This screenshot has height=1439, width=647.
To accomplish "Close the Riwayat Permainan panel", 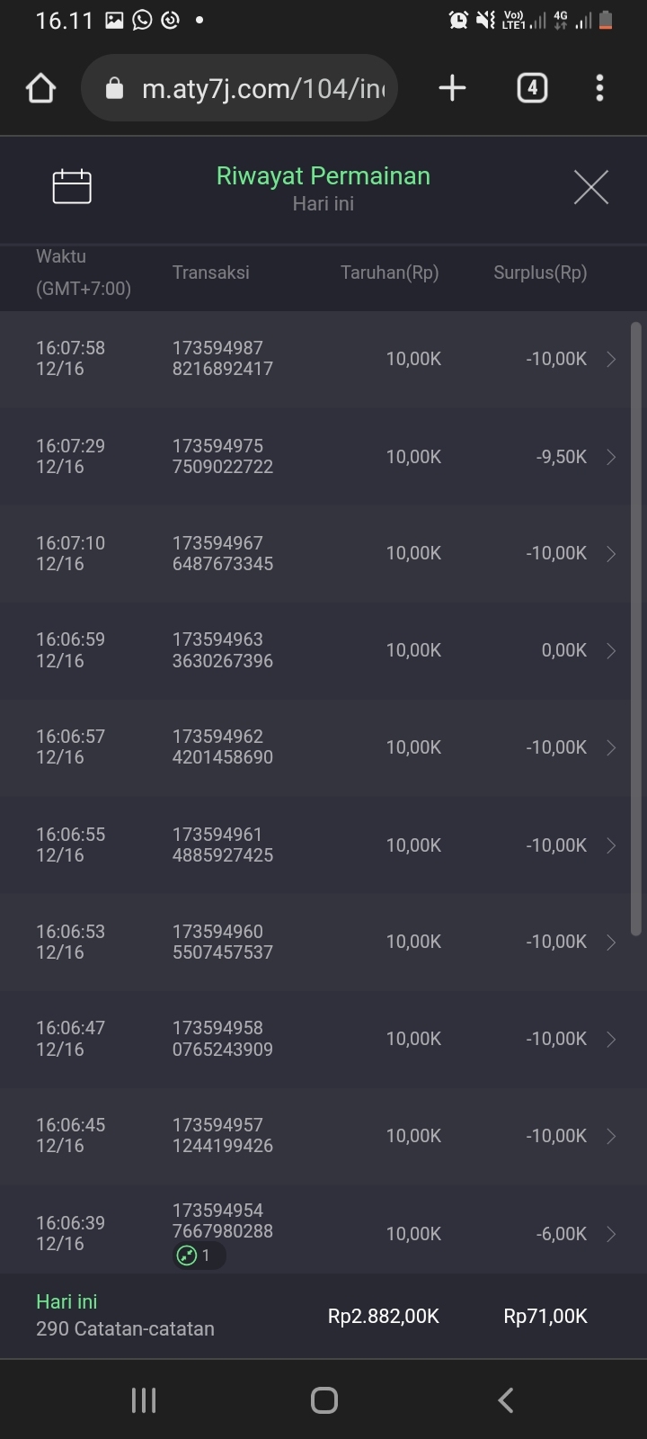I will point(590,187).
